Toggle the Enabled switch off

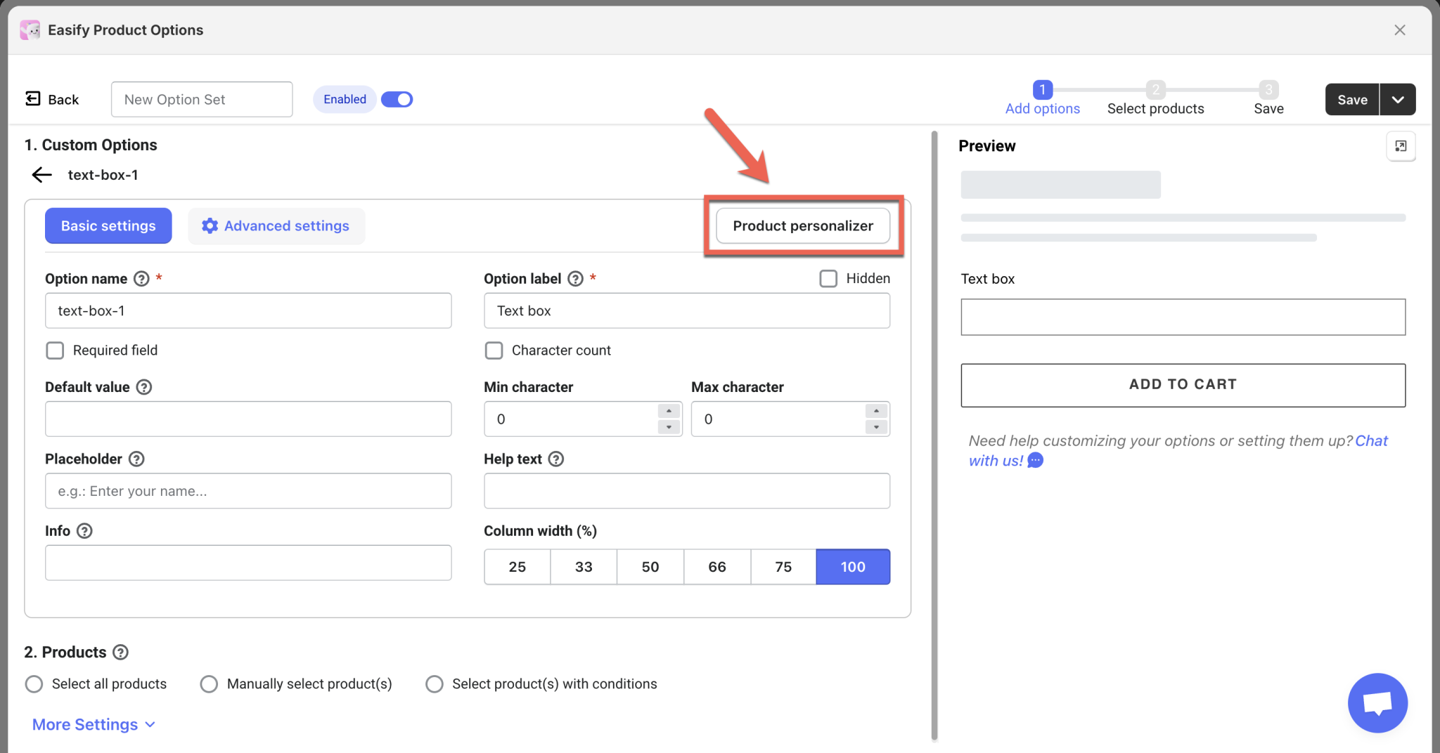pyautogui.click(x=397, y=100)
